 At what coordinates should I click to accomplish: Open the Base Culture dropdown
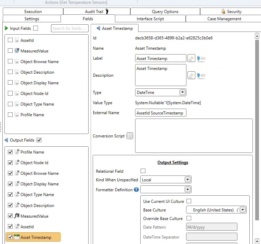[x=243, y=210]
